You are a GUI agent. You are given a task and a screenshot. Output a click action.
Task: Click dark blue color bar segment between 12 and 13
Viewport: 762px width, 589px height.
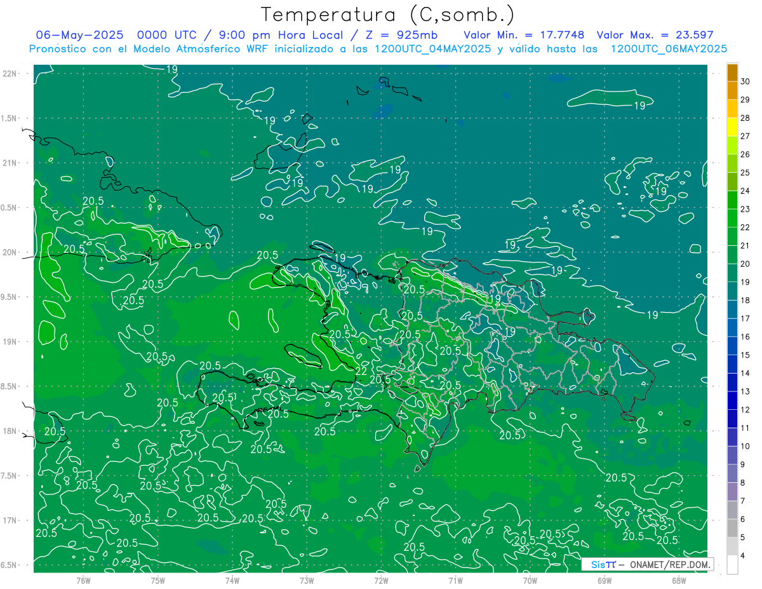point(732,400)
